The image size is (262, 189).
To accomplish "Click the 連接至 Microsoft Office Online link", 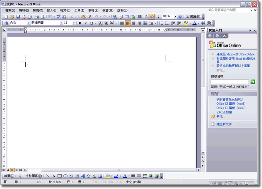I will tap(235, 54).
